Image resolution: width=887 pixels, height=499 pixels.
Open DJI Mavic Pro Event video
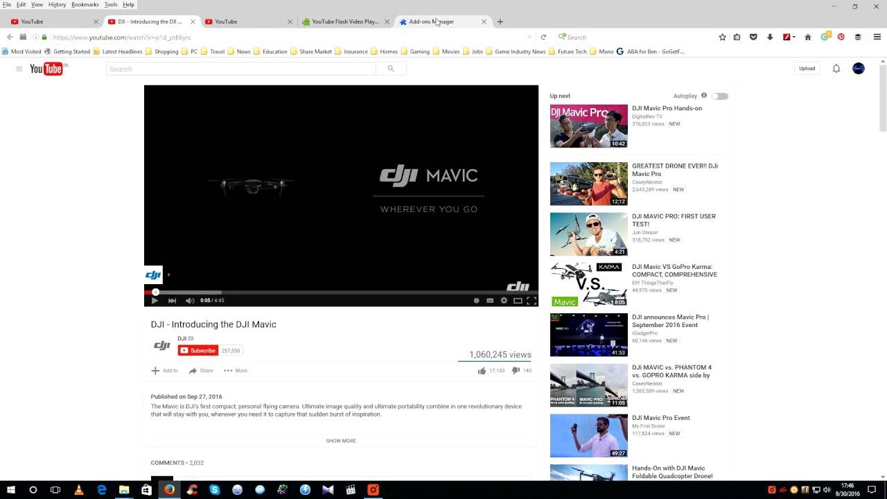[660, 418]
